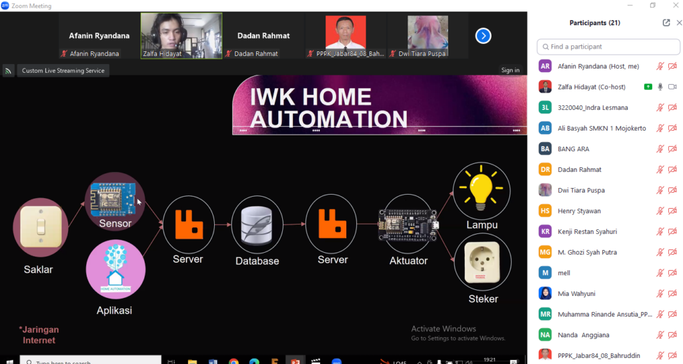This screenshot has height=364, width=683.
Task: Unmute Mia Wahyuni in participant list
Action: pos(660,293)
